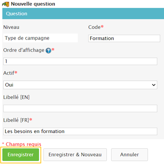Click the Nouvelle question heading text

33,4
